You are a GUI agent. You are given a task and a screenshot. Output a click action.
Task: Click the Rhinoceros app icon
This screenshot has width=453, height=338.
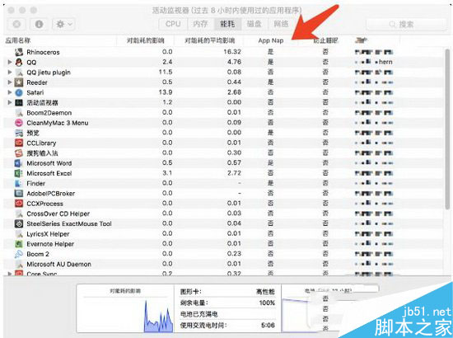pyautogui.click(x=19, y=52)
